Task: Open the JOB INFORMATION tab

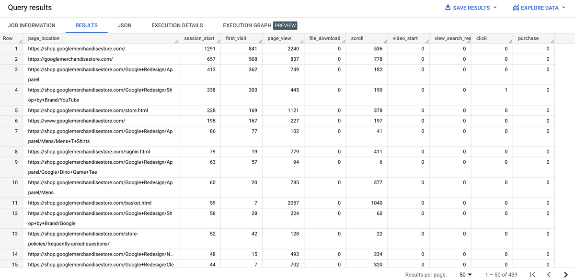Action: 32,25
